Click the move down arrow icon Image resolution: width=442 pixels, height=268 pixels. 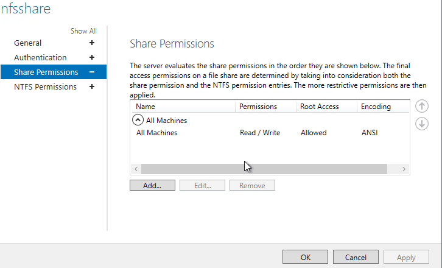point(421,124)
